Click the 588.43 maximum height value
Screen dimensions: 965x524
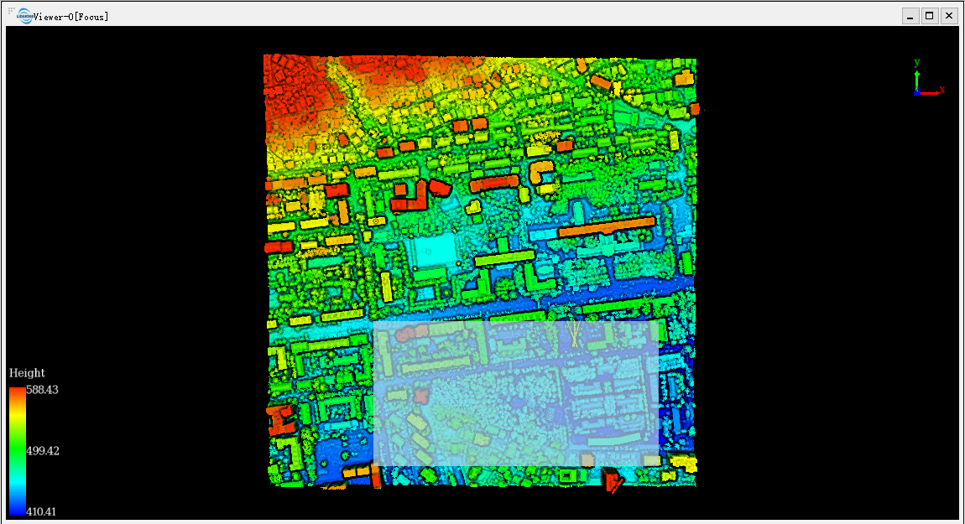pos(43,390)
